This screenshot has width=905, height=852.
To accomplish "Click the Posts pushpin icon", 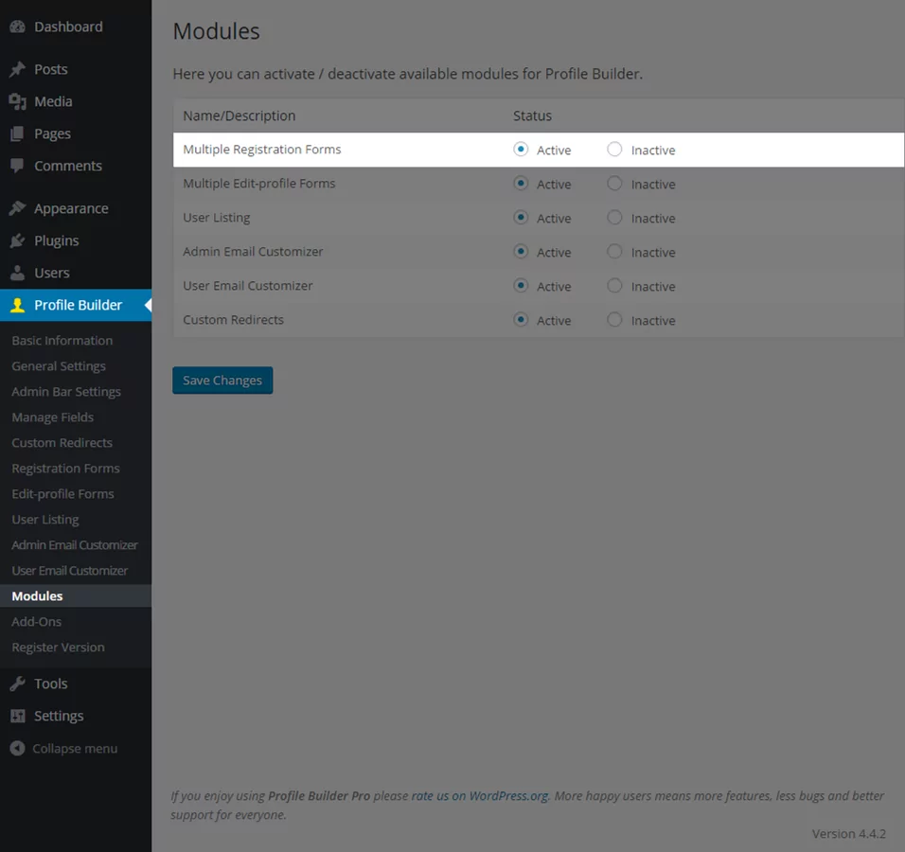I will coord(17,69).
